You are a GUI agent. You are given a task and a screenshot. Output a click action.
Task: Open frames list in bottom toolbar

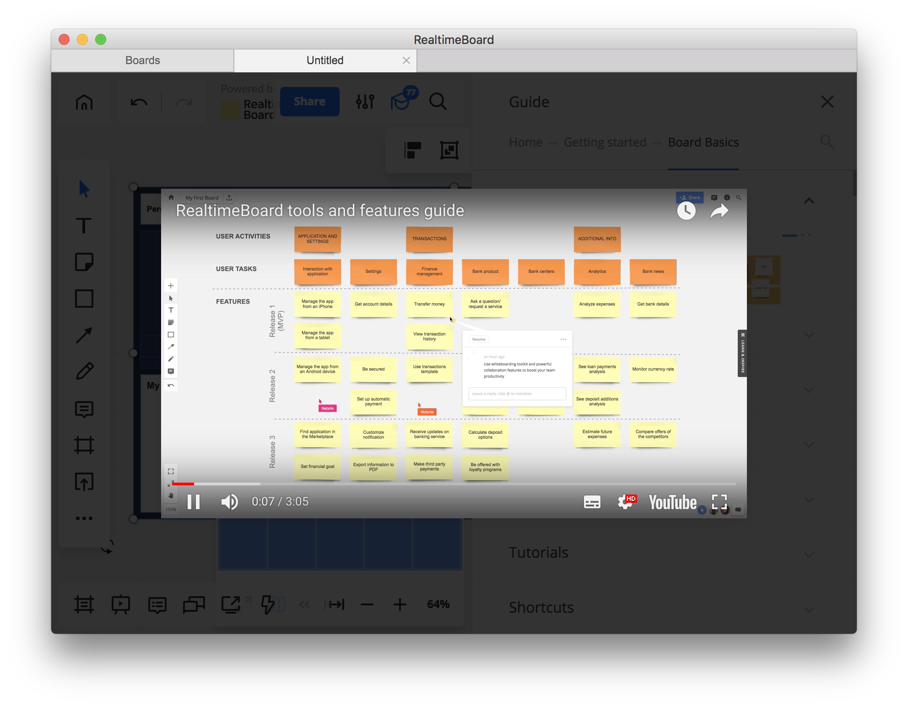pos(84,604)
